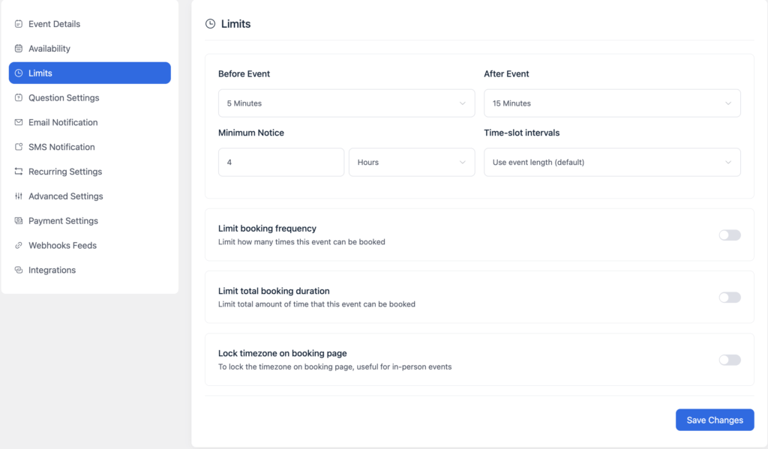
Task: Click the clock icon next to Limits heading
Action: [x=210, y=23]
